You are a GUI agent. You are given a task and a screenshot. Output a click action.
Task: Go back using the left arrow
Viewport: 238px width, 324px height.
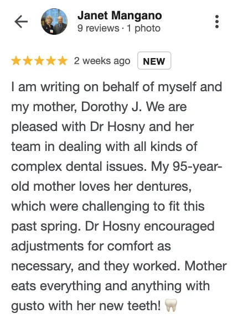click(21, 22)
